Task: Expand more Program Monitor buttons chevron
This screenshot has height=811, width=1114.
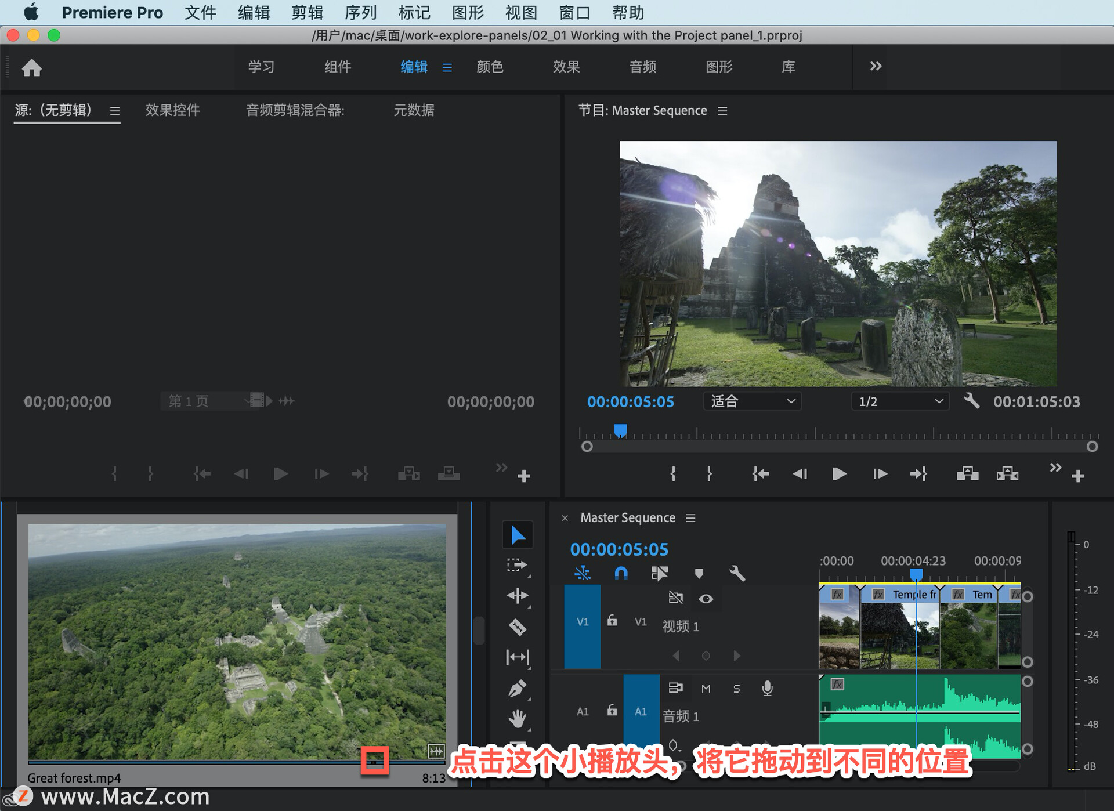Action: point(1055,468)
